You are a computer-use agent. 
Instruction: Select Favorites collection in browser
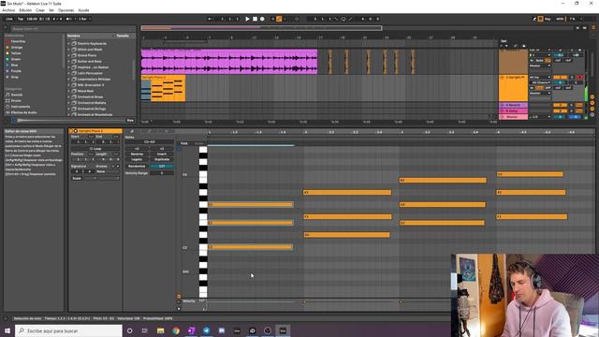18,41
